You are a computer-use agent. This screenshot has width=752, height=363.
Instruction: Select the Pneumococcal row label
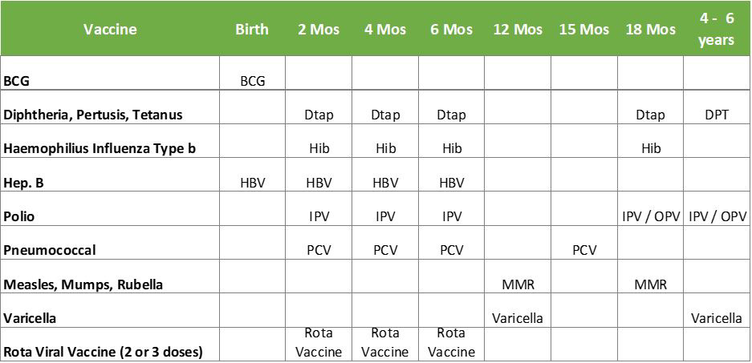tap(50, 250)
